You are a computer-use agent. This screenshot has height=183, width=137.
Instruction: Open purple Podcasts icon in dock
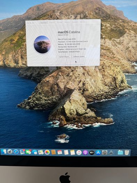85,153
